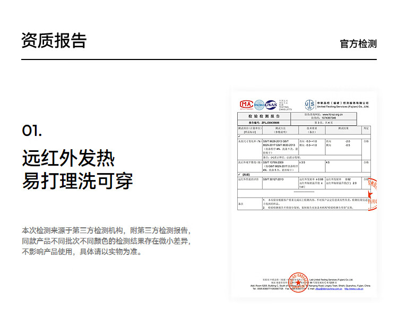Click the red round seal at report bottom
The height and width of the screenshot is (316, 398).
pos(298,283)
